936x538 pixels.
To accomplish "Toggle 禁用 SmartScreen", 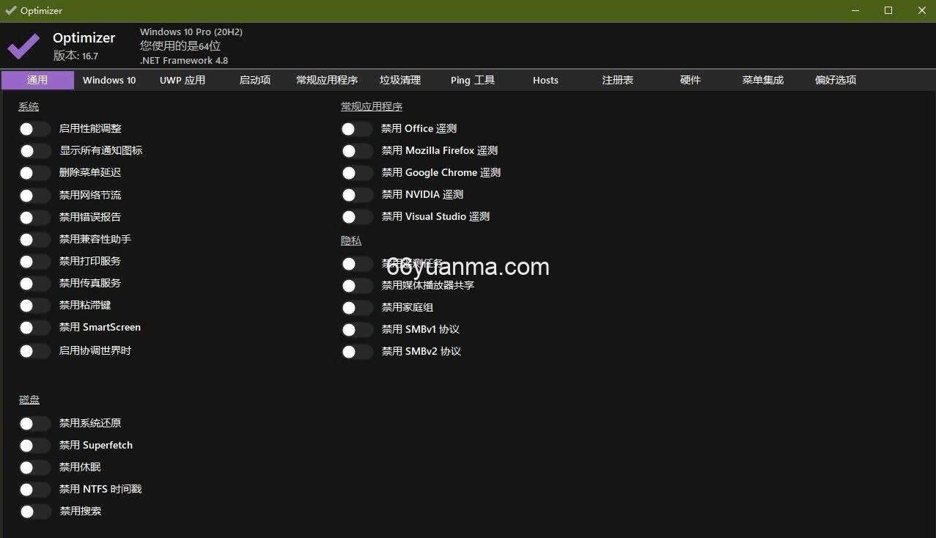I will tap(34, 327).
